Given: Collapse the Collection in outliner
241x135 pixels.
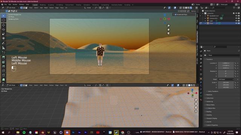Looking at the screenshot, I should click(x=203, y=13).
